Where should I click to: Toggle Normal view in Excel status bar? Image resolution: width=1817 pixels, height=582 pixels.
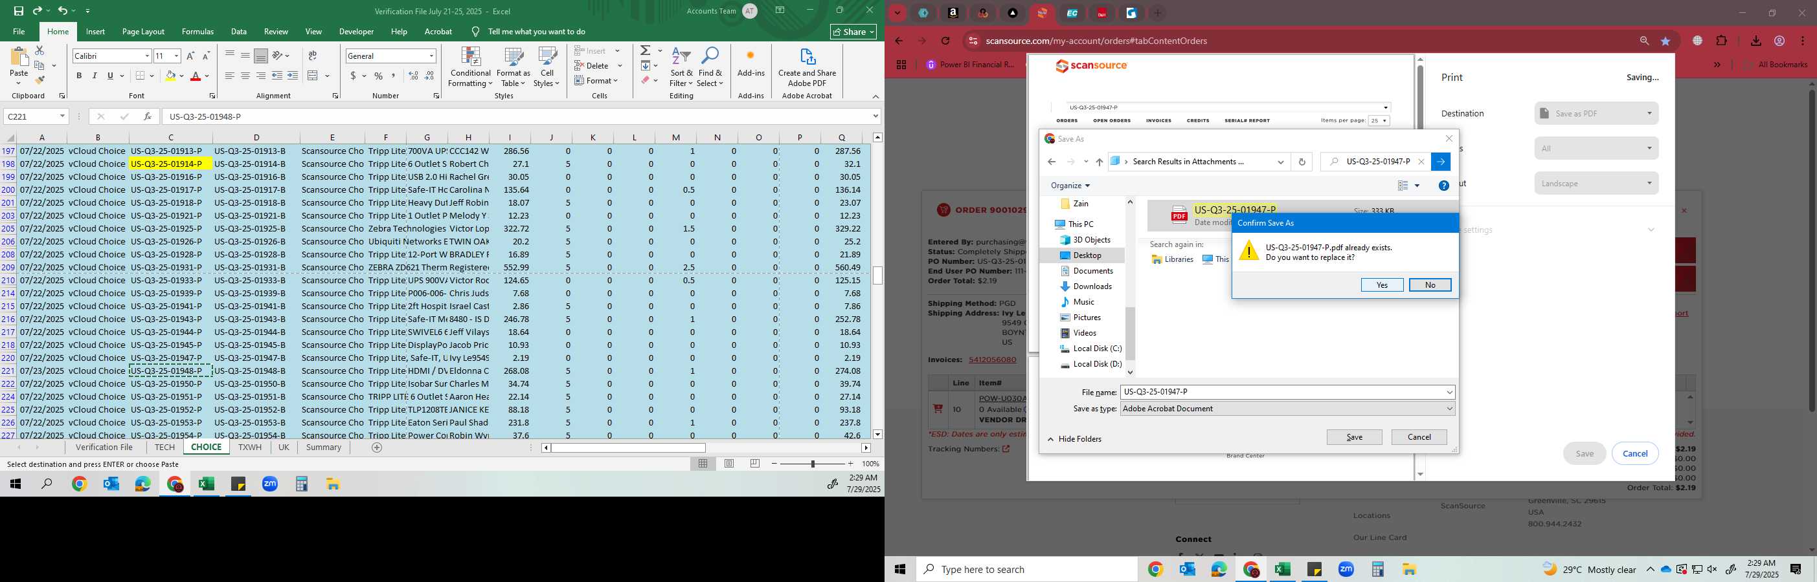point(703,464)
